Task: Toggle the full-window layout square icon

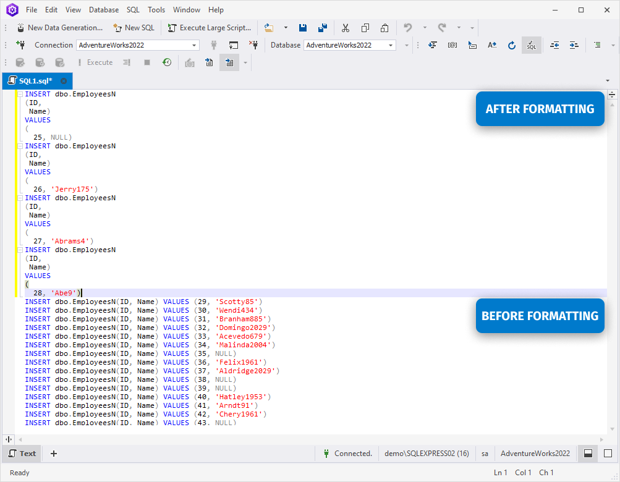Action: (608, 454)
